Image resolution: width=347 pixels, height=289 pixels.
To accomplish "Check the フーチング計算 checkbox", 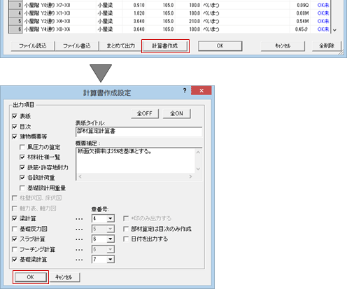I will pyautogui.click(x=15, y=249).
